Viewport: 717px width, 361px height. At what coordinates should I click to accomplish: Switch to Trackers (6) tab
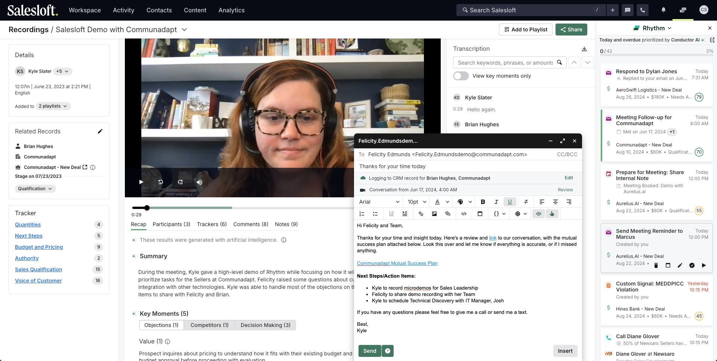(x=212, y=224)
